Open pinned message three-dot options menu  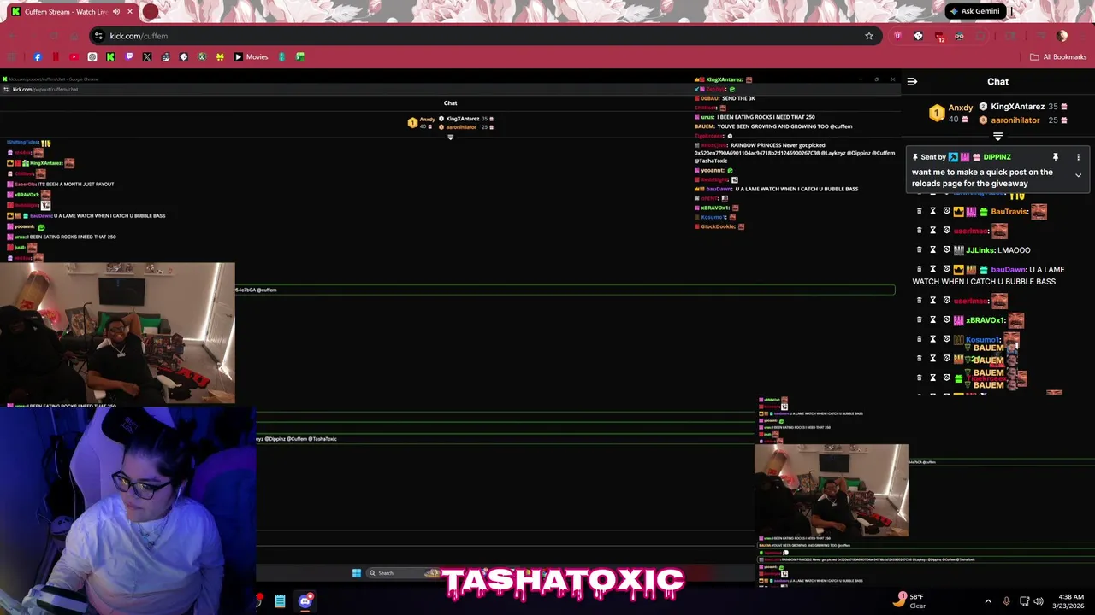point(1078,157)
